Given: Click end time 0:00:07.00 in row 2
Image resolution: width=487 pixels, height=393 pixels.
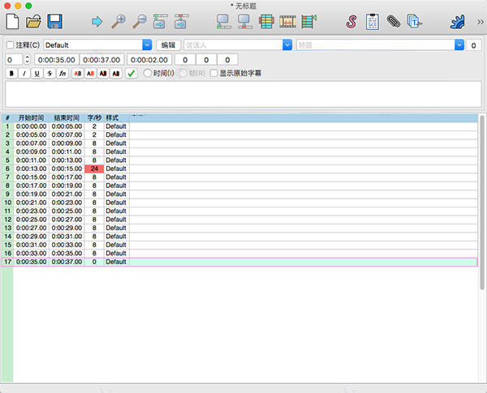Looking at the screenshot, I should point(67,135).
